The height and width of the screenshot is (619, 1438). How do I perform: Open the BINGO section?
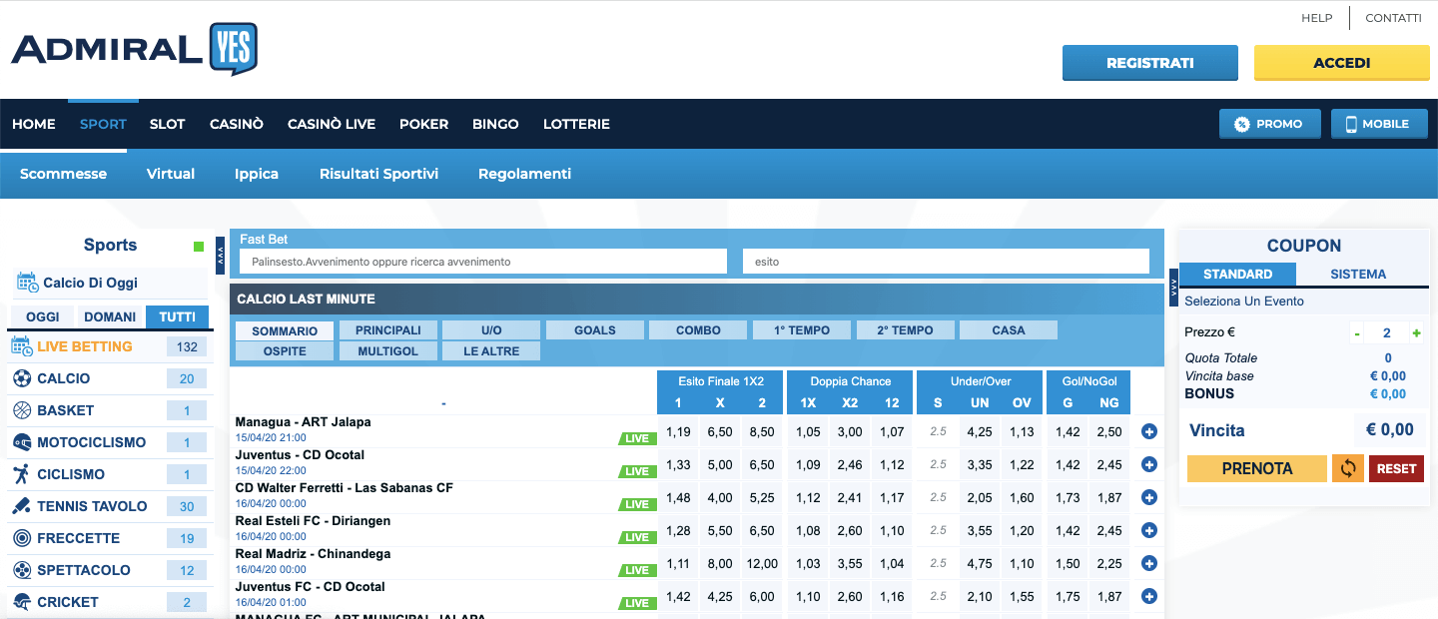tap(496, 124)
